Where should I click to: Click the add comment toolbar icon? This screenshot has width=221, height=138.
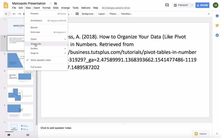77,14
